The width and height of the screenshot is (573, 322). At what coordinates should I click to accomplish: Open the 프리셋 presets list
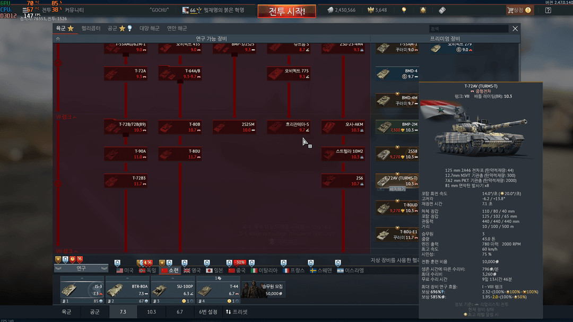pyautogui.click(x=237, y=312)
